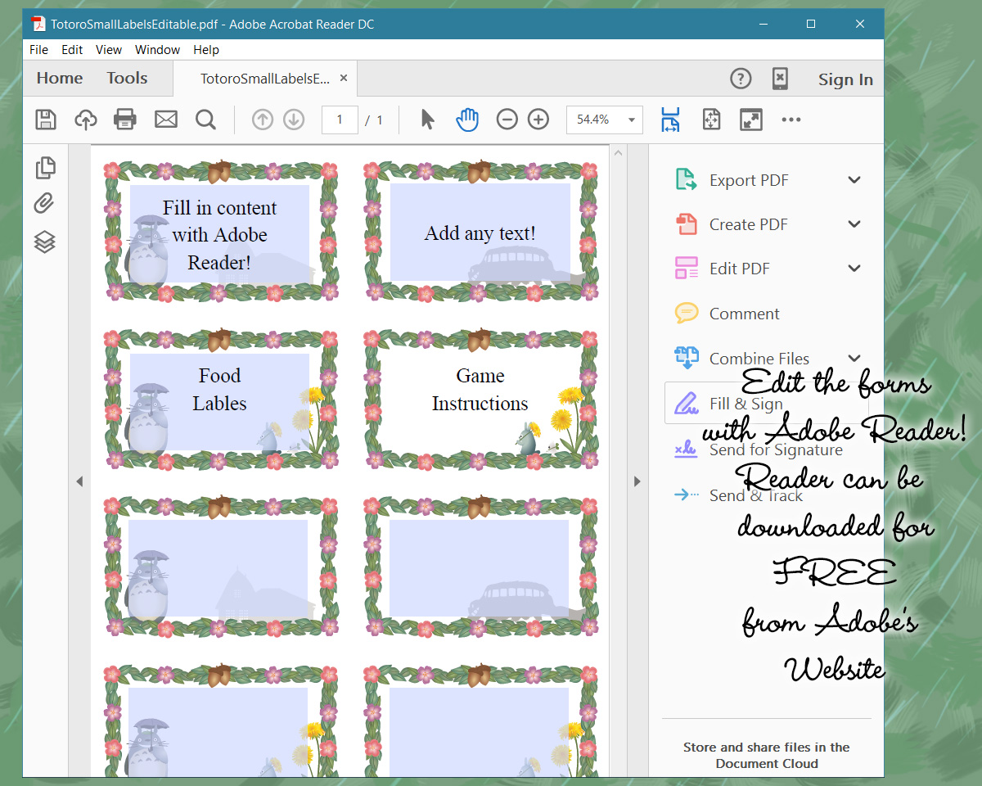Open the Fill & Sign tool
The image size is (982, 786).
click(x=766, y=403)
